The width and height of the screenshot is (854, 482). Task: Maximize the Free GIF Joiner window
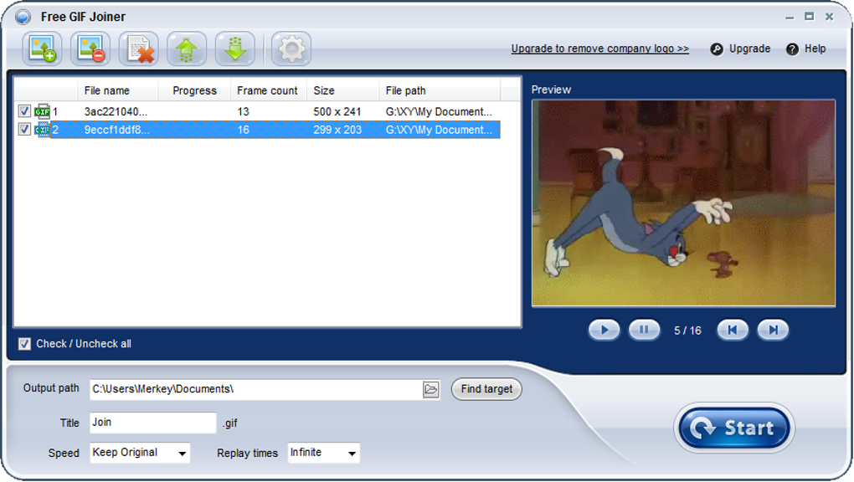coord(810,17)
